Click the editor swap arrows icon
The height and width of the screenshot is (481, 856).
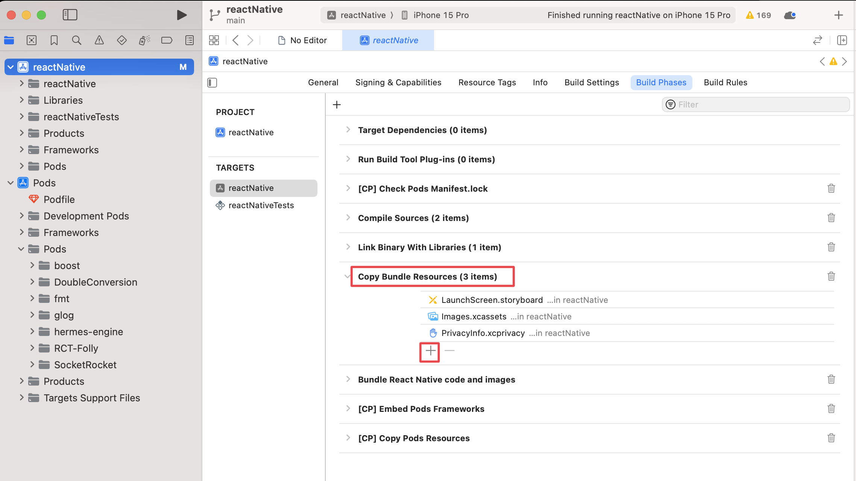(818, 40)
